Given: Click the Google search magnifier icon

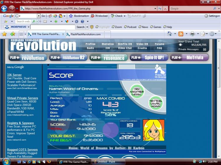Looking at the screenshot, I should point(215,9).
